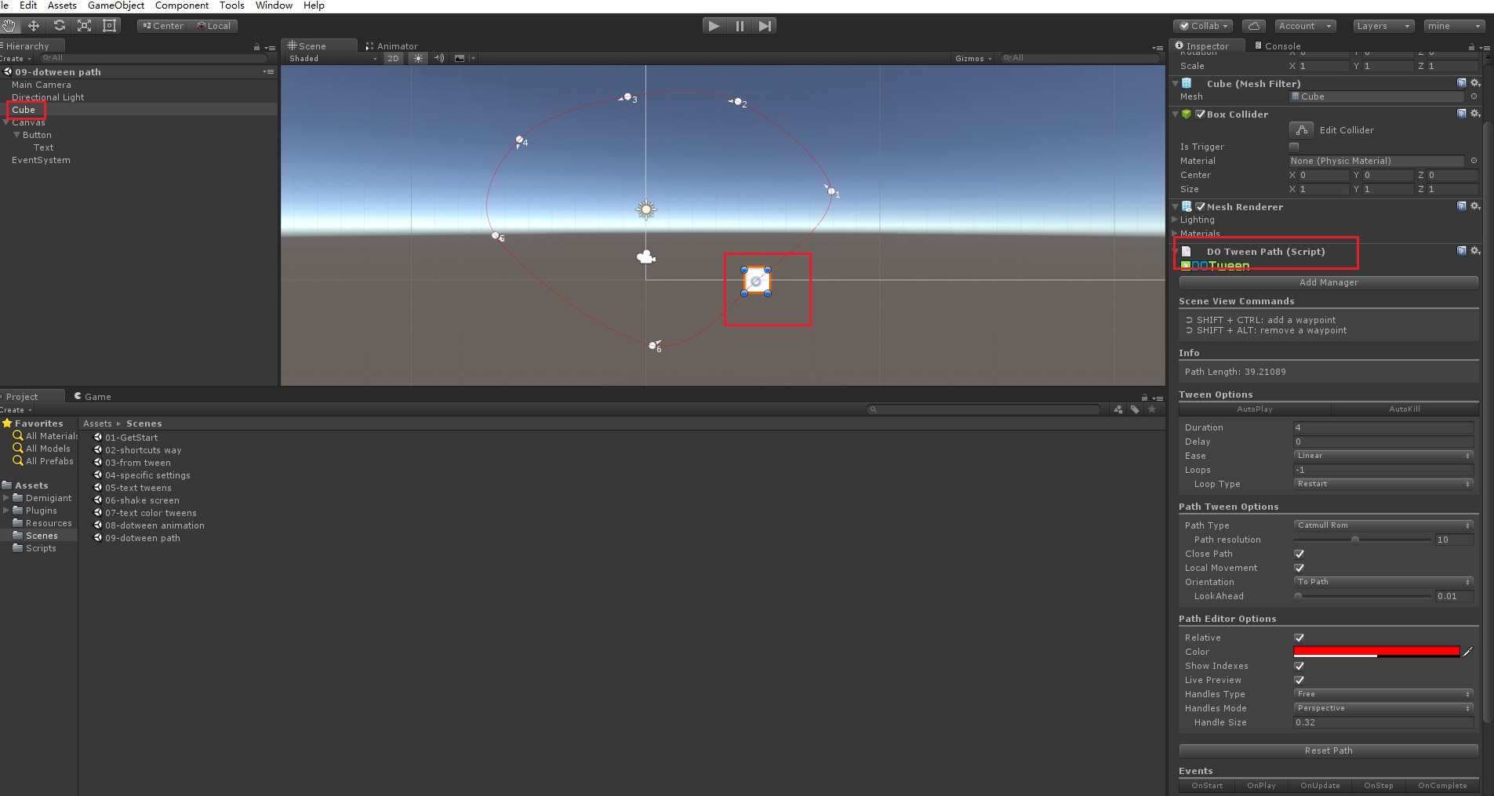The height and width of the screenshot is (796, 1494).
Task: Open DO Tween Path settings gear
Action: (x=1475, y=251)
